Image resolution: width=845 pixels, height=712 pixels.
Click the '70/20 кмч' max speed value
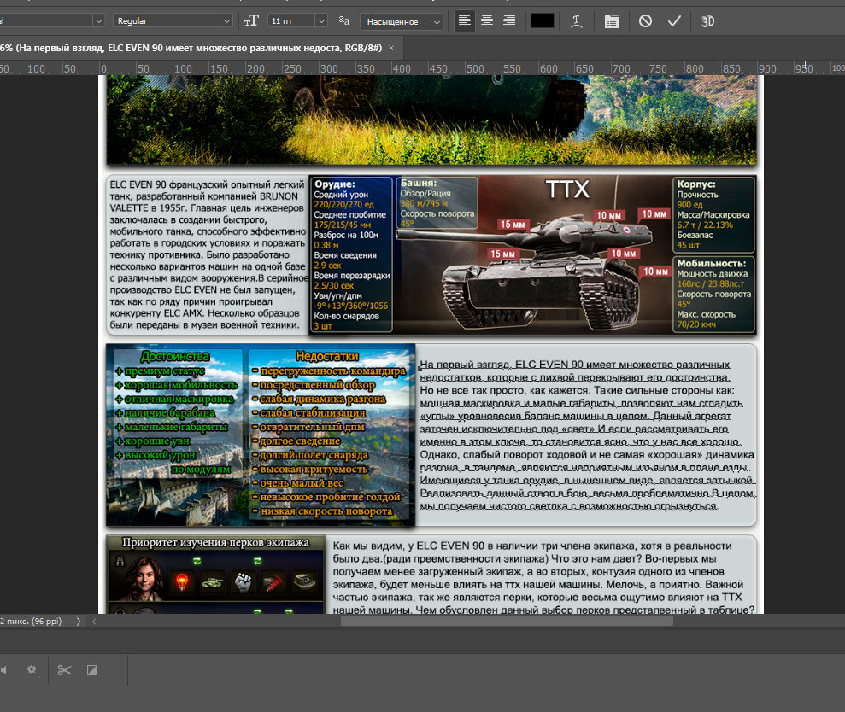(x=696, y=324)
